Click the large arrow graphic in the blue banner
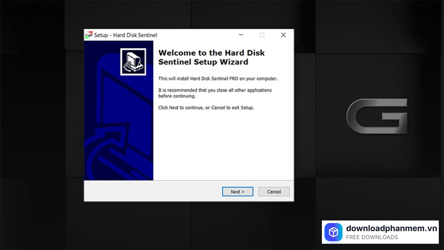 click(114, 132)
